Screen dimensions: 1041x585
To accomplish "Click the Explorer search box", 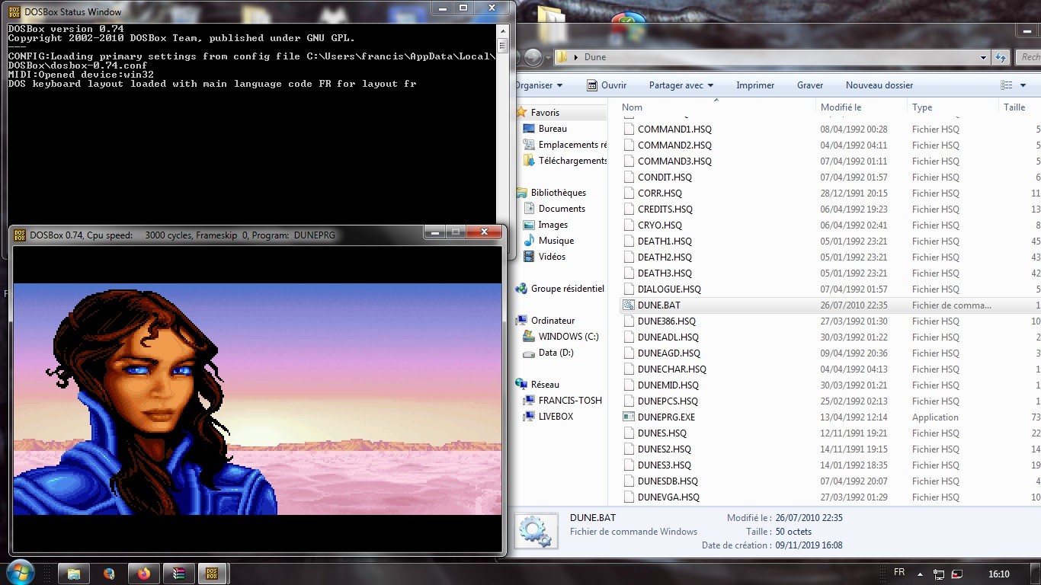I will point(1029,57).
